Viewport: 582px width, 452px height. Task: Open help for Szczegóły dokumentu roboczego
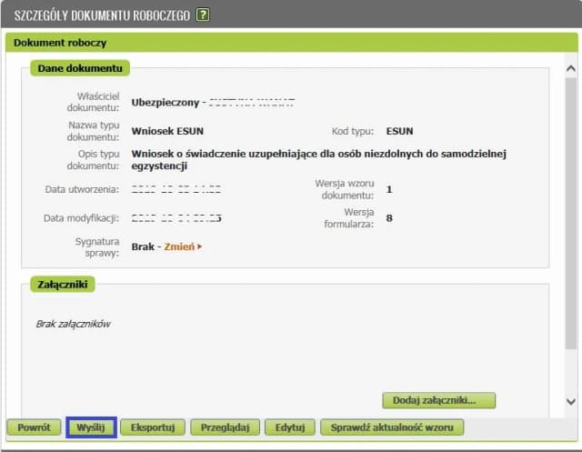[x=203, y=15]
